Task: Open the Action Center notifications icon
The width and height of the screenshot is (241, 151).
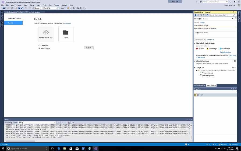Action: pos(237,149)
